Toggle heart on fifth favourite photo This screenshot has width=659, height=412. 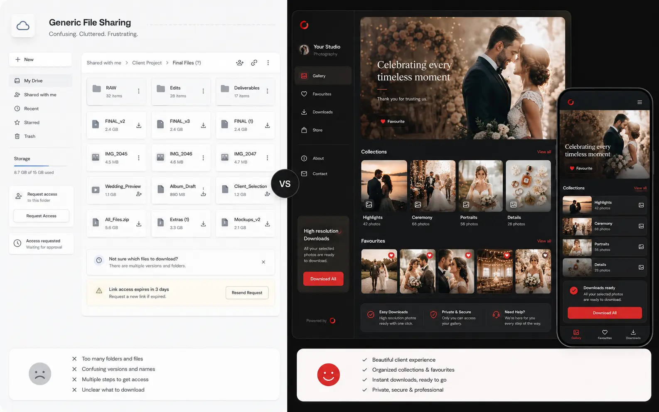click(x=545, y=255)
